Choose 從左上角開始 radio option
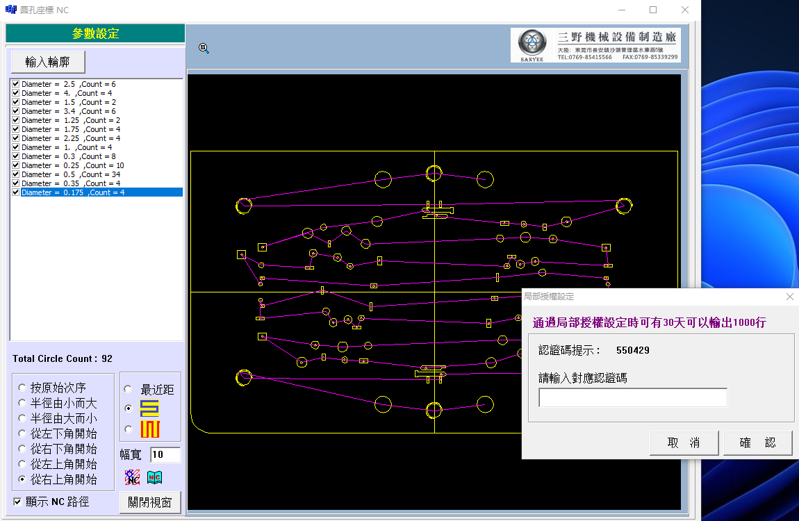799x521 pixels. pyautogui.click(x=22, y=464)
